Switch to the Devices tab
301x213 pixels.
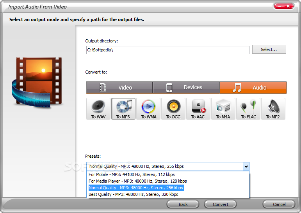click(x=186, y=88)
